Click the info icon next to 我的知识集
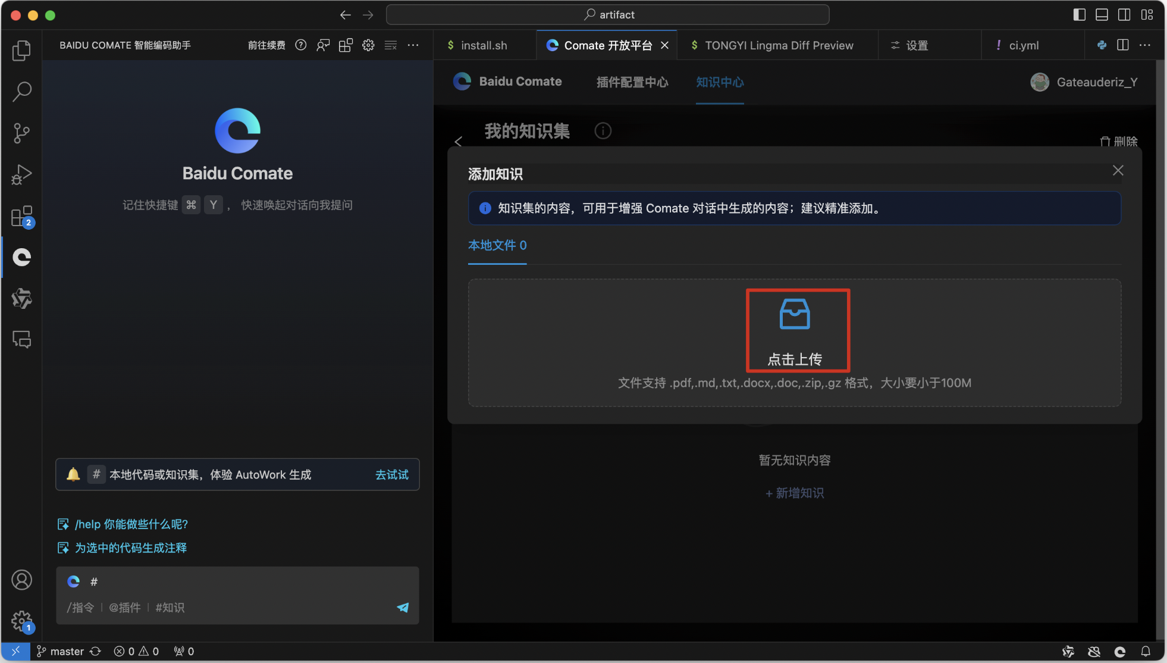This screenshot has width=1167, height=663. point(603,131)
